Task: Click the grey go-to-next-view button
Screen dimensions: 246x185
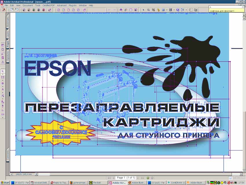Action: (x=152, y=178)
